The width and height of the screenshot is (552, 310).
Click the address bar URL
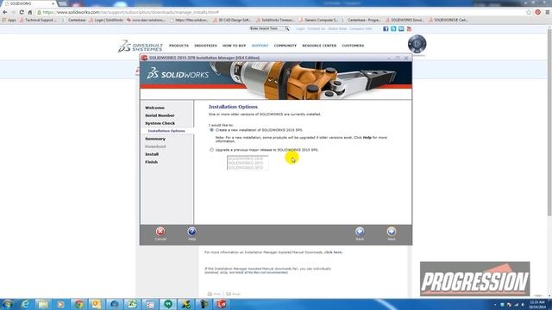[130, 12]
